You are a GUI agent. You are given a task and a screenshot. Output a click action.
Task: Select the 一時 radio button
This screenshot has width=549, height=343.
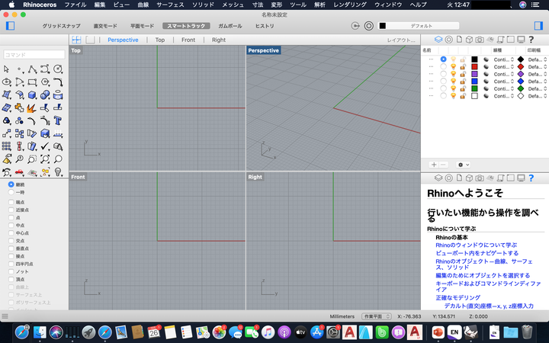pos(11,192)
